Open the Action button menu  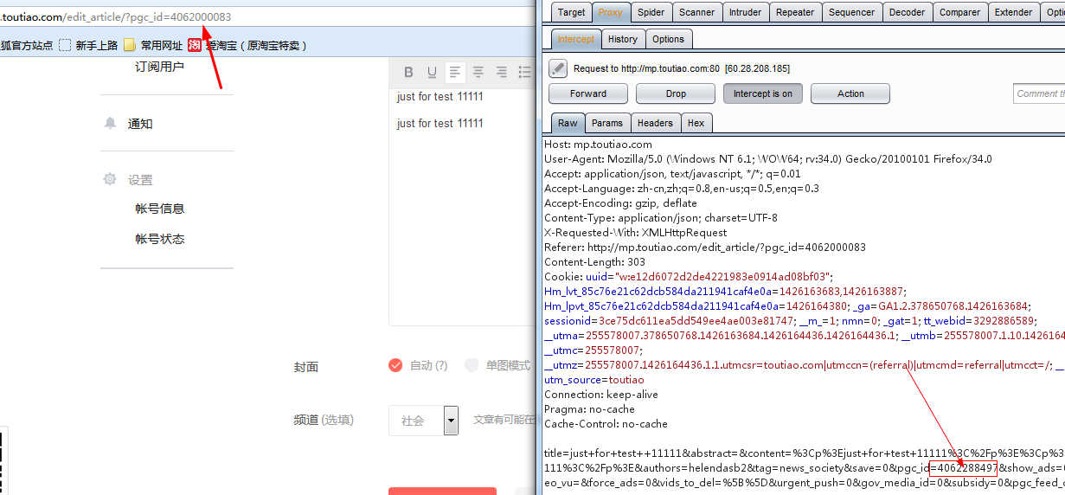click(x=850, y=93)
